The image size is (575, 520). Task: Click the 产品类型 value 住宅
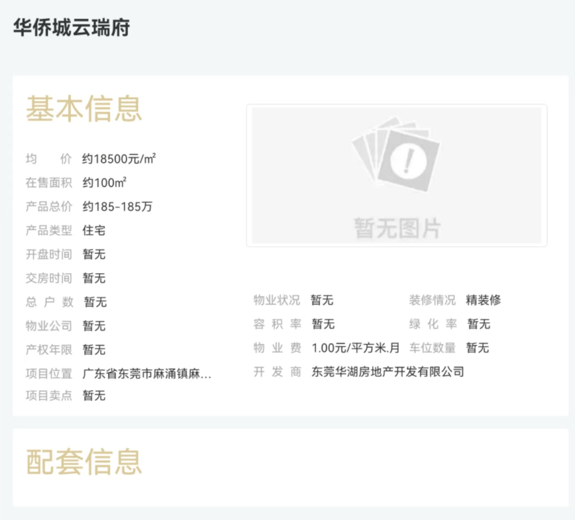(x=94, y=231)
